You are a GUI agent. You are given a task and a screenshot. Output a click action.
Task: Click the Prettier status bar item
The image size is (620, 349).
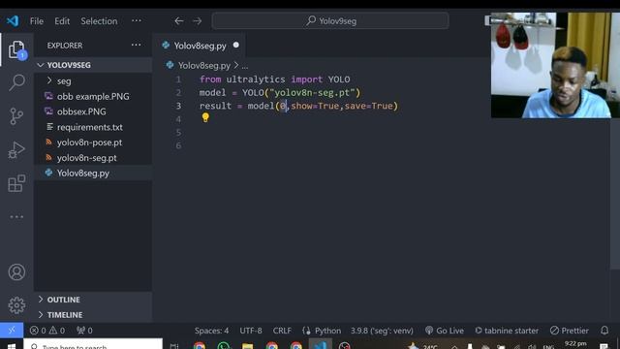(x=570, y=331)
